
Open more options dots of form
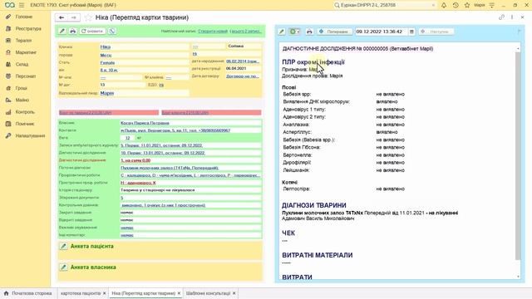[x=512, y=17]
